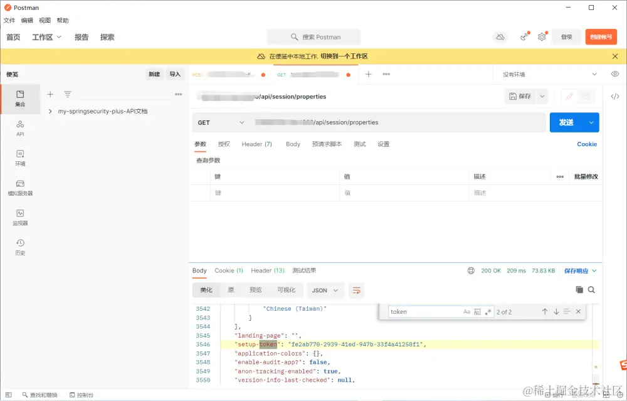The width and height of the screenshot is (627, 401).
Task: Open the tab options three-dots menu
Action: tap(386, 74)
